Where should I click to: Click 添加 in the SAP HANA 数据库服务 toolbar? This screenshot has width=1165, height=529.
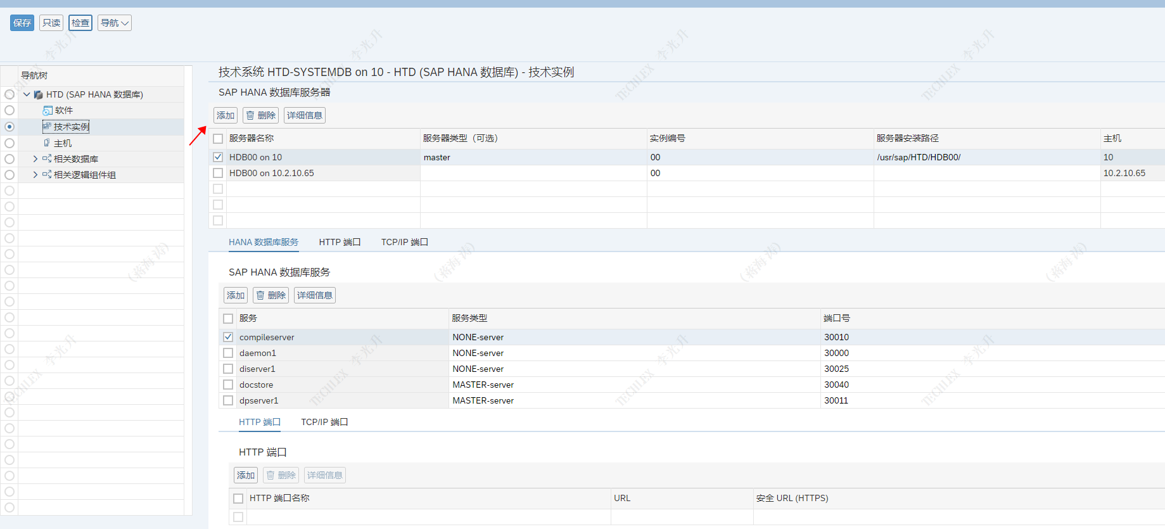(x=236, y=295)
